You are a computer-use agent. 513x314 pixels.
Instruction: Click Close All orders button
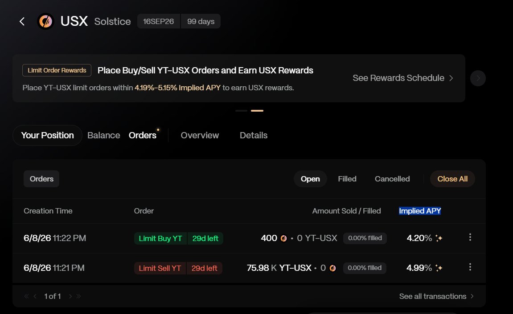(x=452, y=179)
